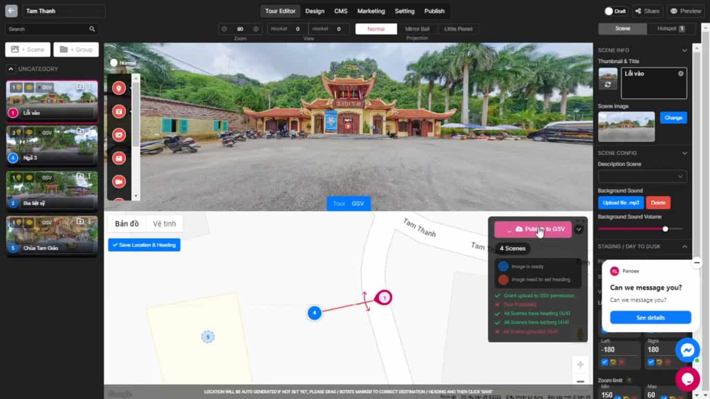Click the Save Location & Heading button

click(x=144, y=244)
